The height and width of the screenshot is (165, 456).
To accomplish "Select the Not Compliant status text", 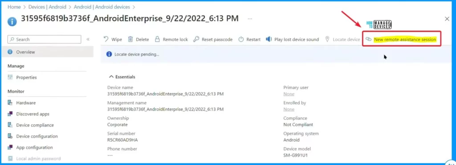I will 298,125.
